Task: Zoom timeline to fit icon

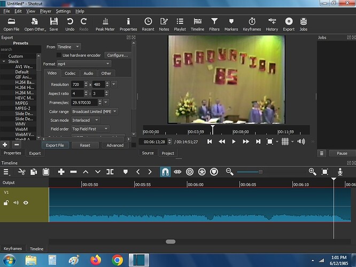Action: [325, 172]
